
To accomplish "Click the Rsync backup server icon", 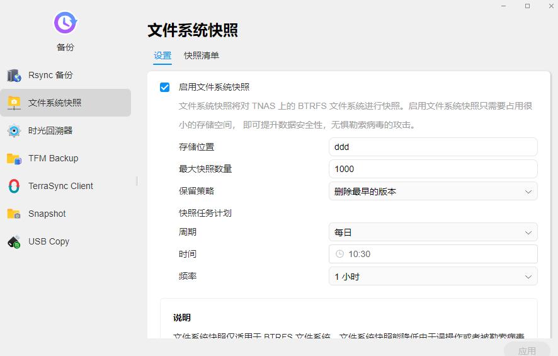I will click(x=14, y=75).
